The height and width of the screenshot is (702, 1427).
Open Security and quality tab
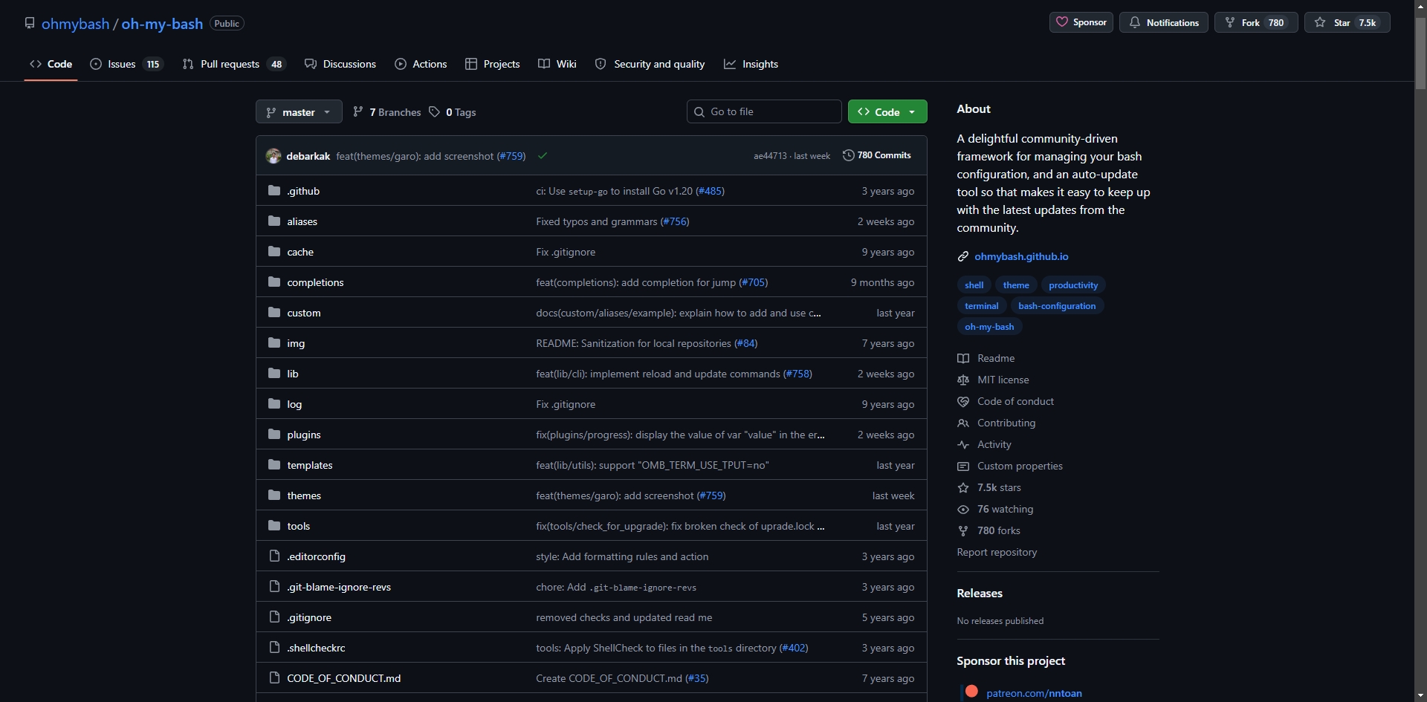pos(650,64)
